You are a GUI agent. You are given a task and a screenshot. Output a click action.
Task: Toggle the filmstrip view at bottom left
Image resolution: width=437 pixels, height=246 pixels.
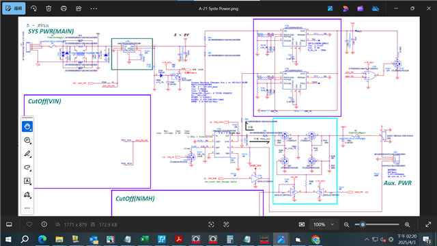click(9, 225)
